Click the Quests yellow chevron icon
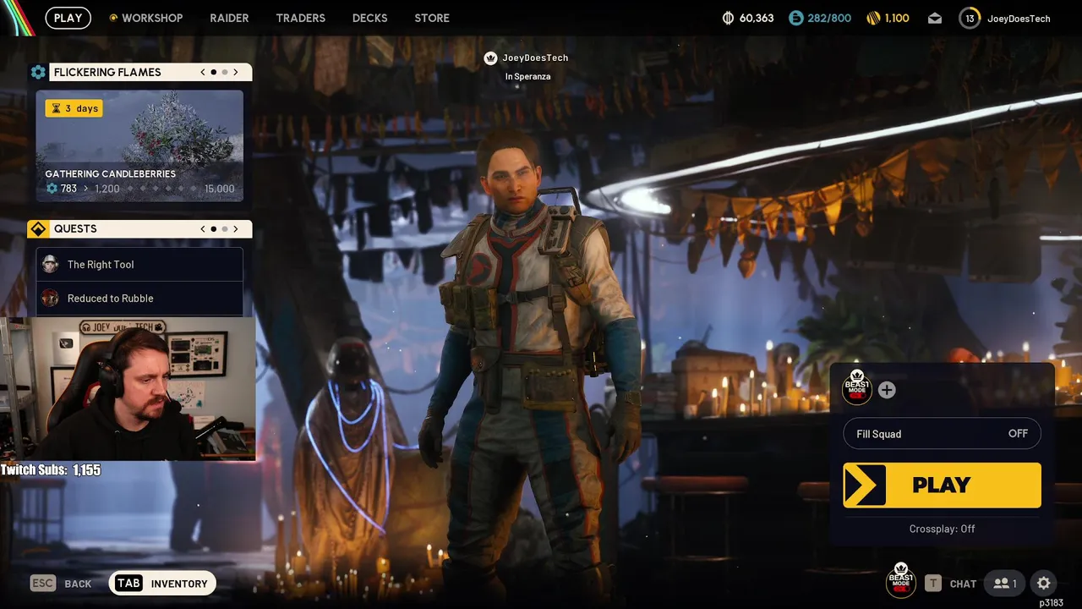The image size is (1082, 609). pyautogui.click(x=38, y=229)
